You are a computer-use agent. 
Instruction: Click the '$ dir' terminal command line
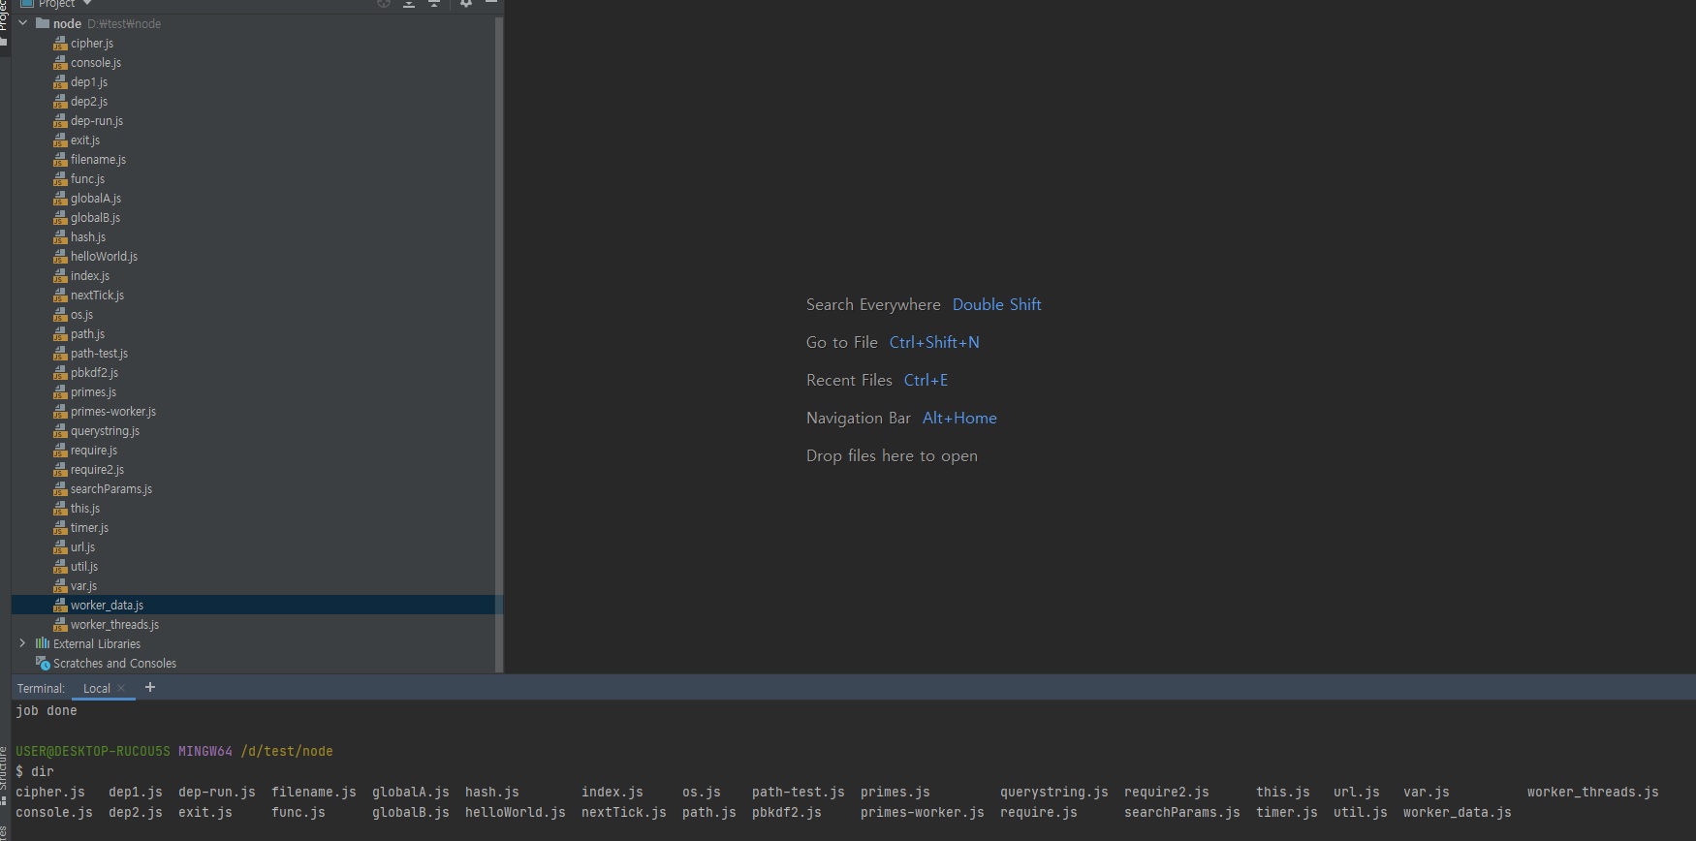(x=35, y=771)
